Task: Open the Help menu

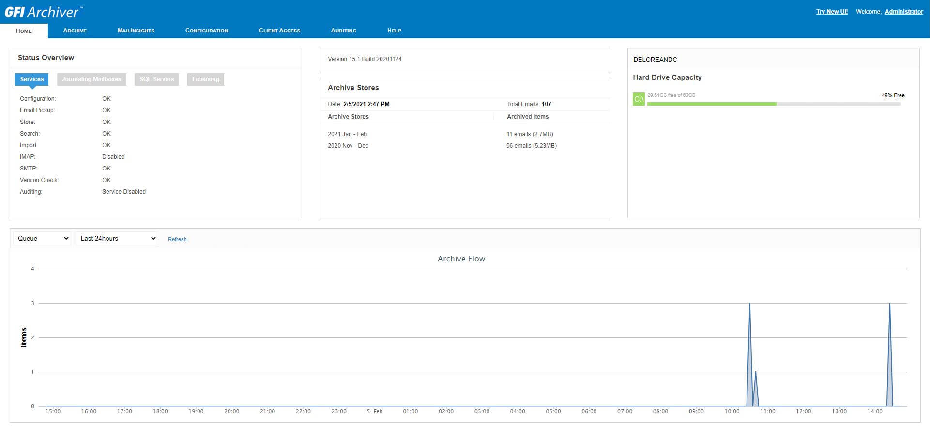Action: [394, 31]
